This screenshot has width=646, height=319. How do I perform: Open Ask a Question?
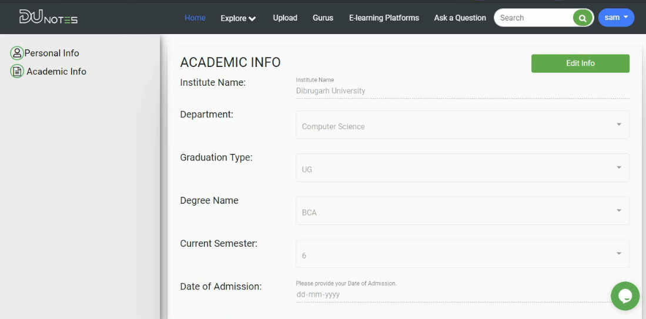click(x=460, y=18)
